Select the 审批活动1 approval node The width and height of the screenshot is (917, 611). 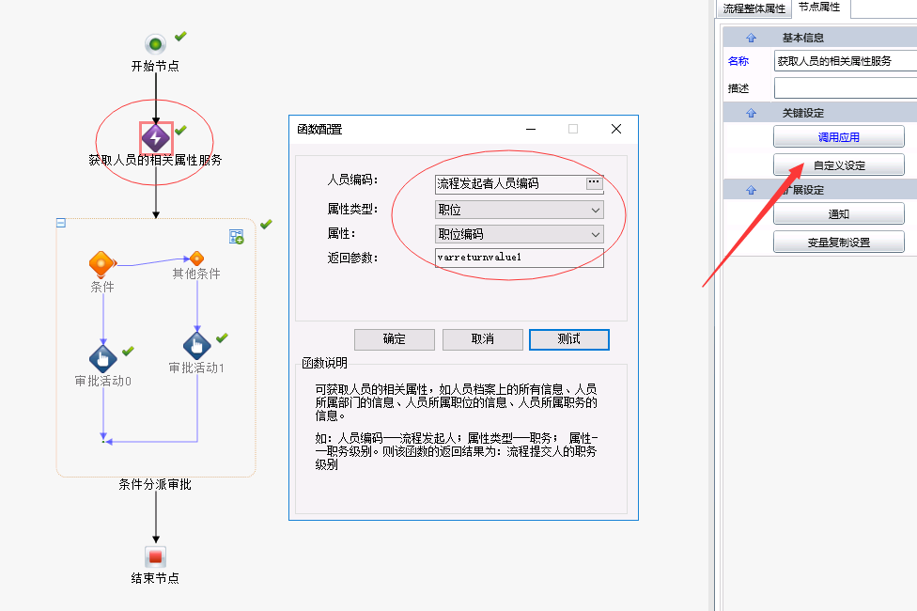tap(197, 345)
